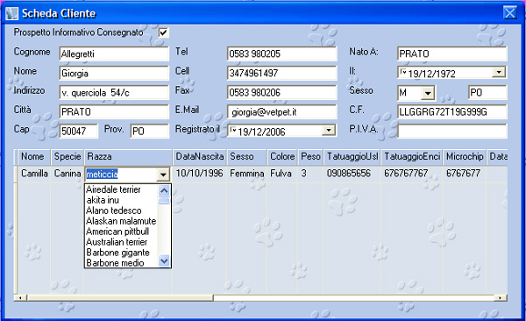Focus the Nato A field with PRATO

pos(452,53)
